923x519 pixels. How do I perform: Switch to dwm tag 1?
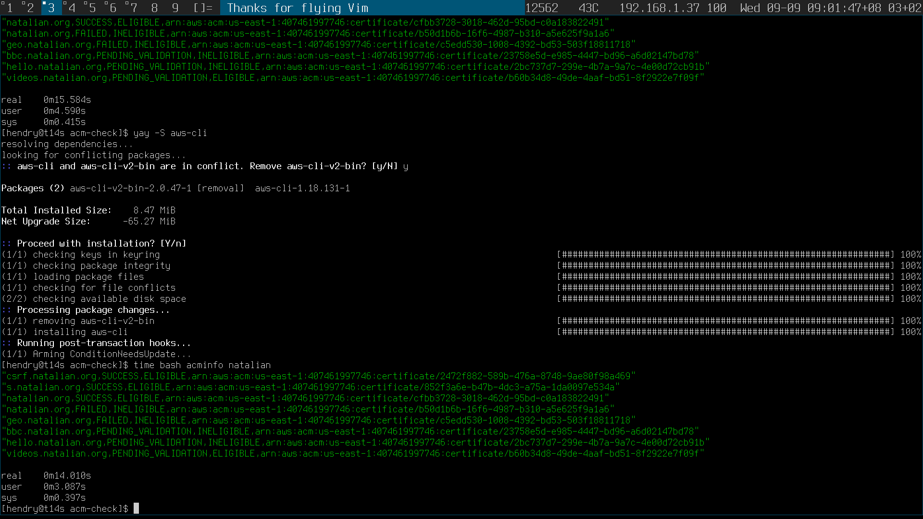tap(9, 8)
